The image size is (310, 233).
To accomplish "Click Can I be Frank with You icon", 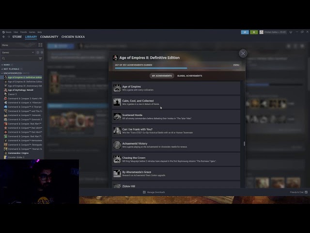I will coord(117,131).
